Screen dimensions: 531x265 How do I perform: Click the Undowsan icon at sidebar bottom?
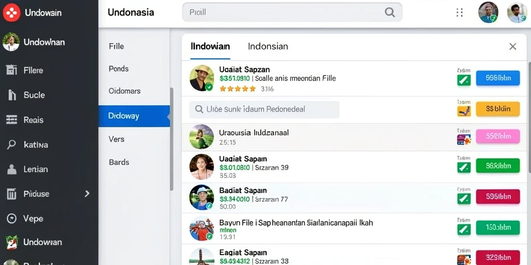click(11, 242)
